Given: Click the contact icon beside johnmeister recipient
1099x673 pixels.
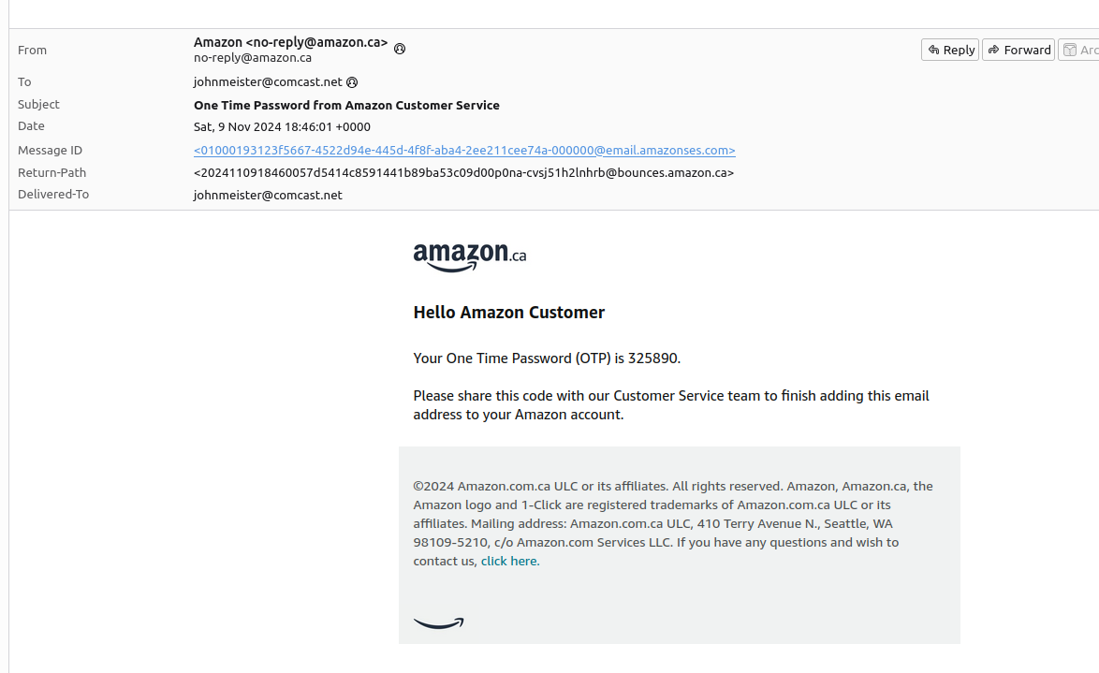Looking at the screenshot, I should pos(352,82).
